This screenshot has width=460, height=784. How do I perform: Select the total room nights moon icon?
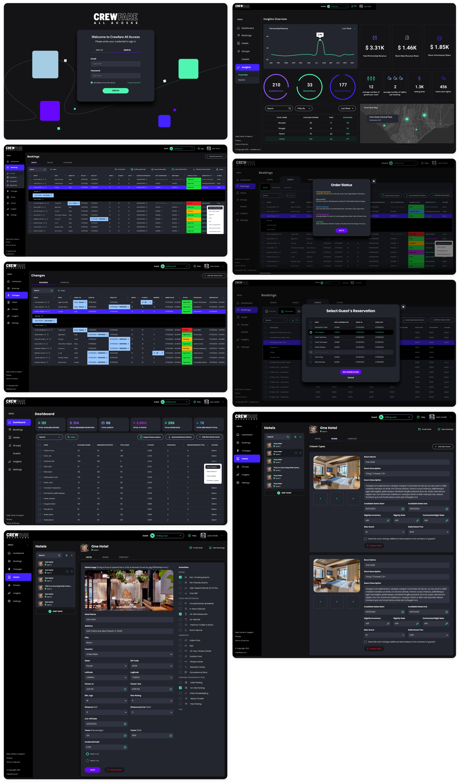point(443,78)
